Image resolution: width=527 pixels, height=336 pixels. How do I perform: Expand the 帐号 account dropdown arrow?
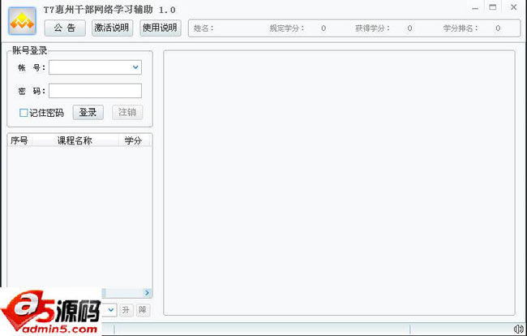tap(135, 67)
